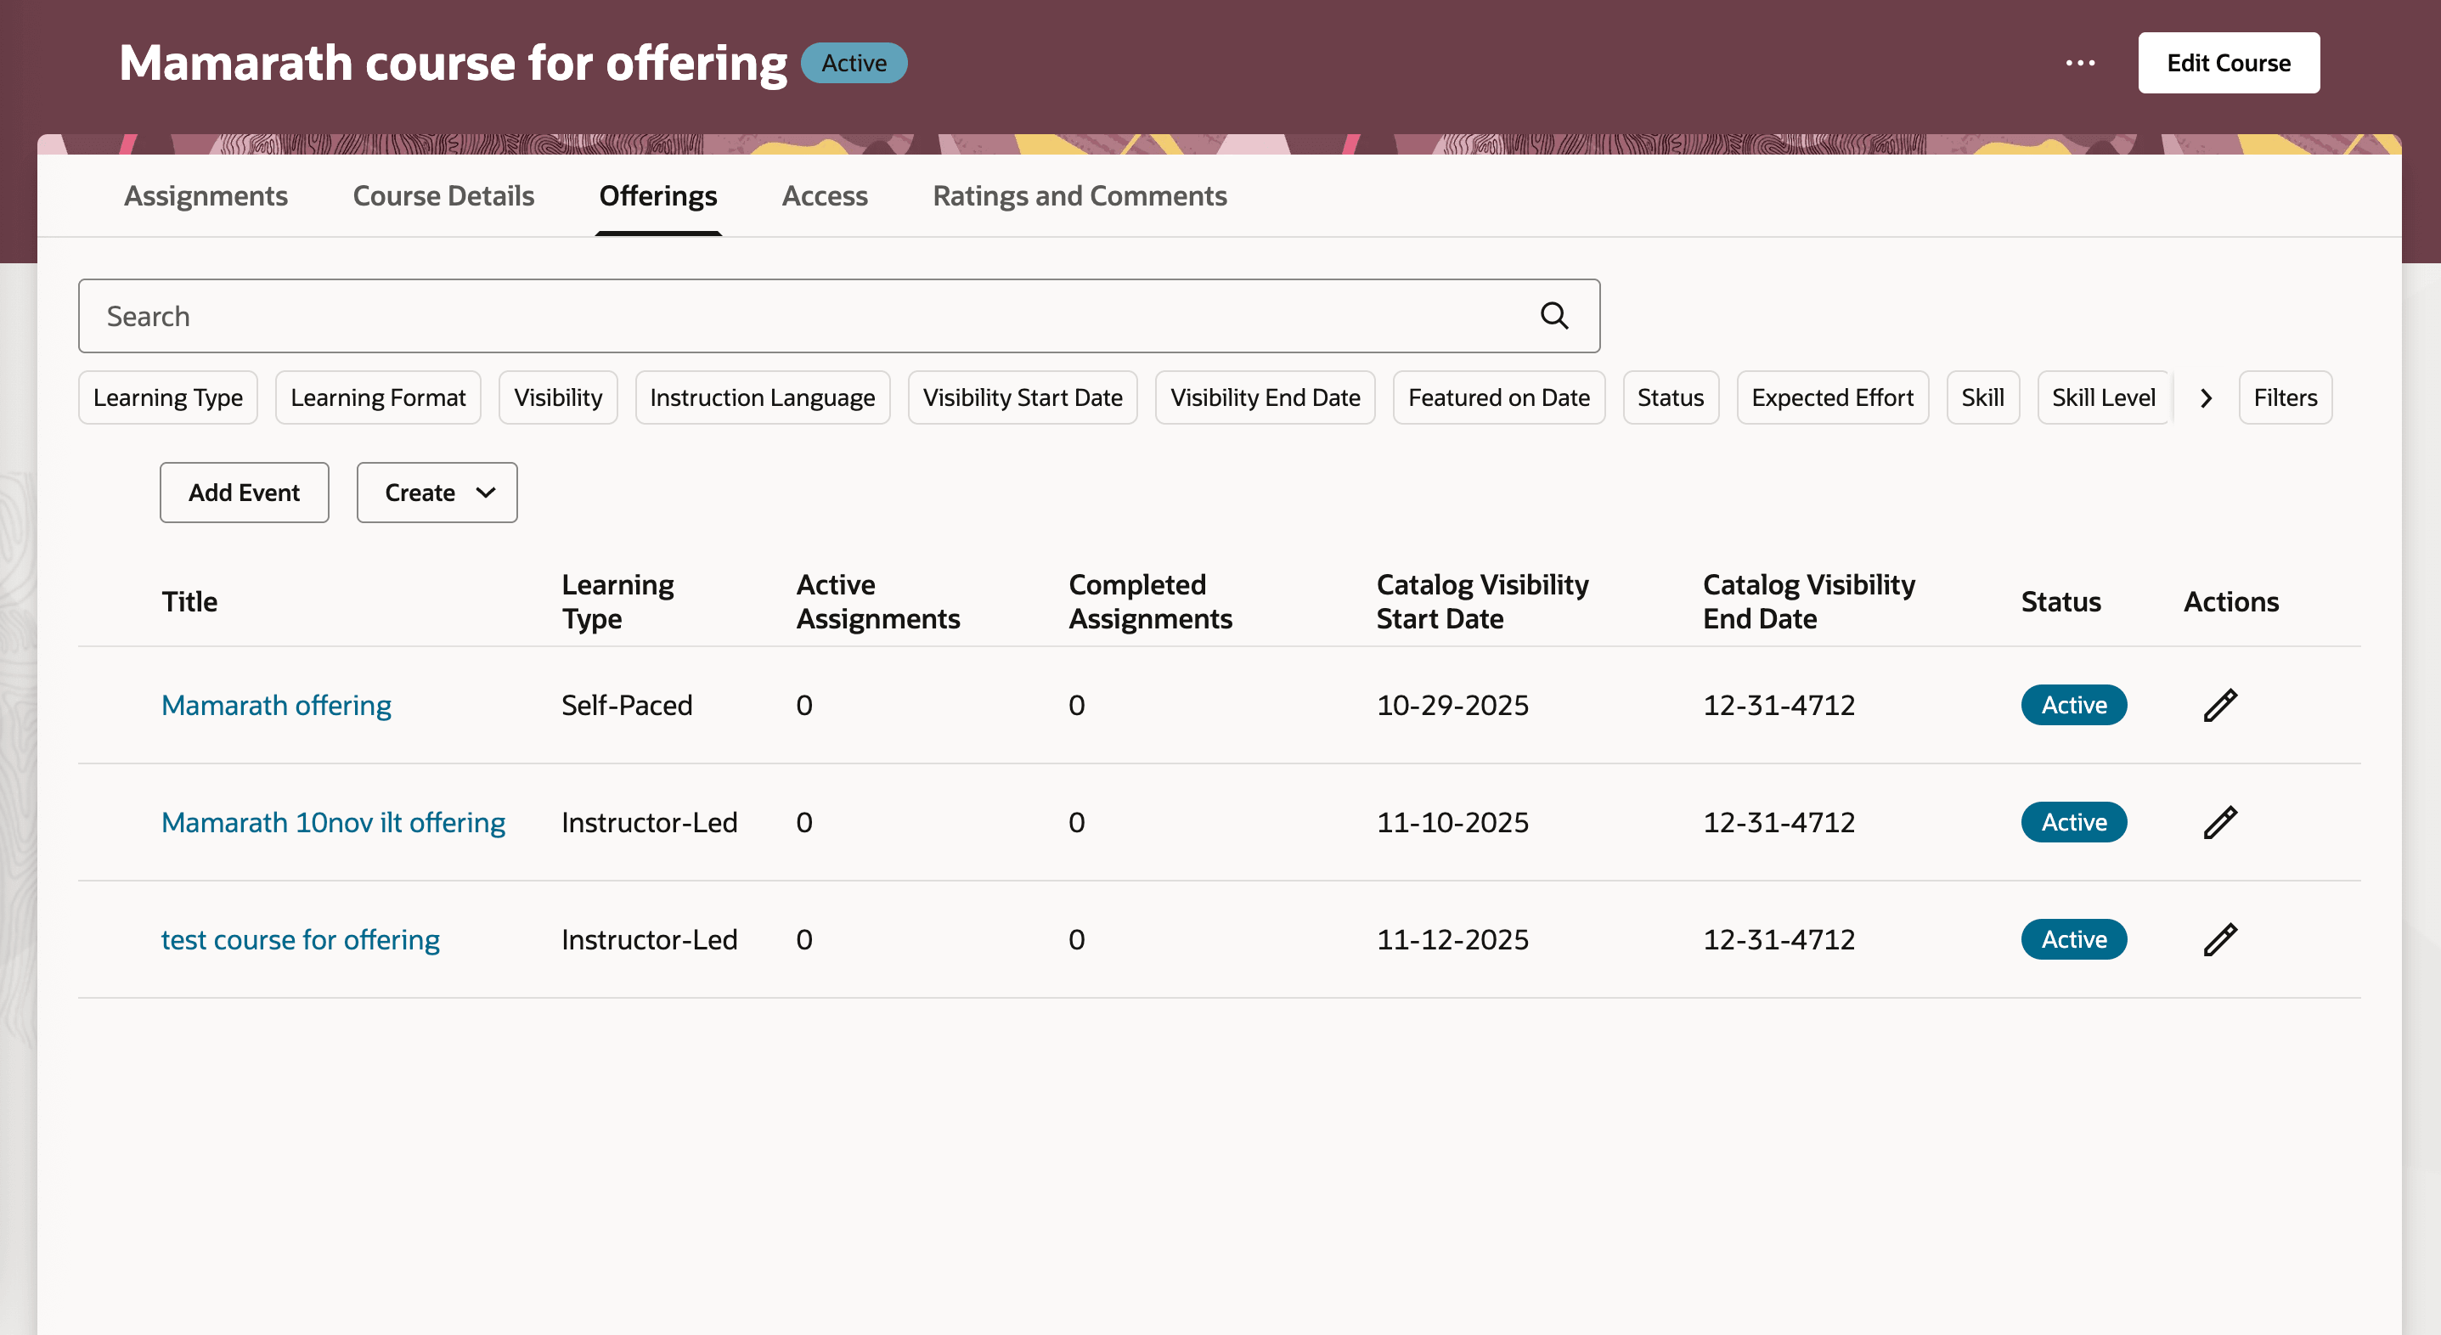Open the Visibility Start Date filter
2441x1335 pixels.
(x=1023, y=397)
